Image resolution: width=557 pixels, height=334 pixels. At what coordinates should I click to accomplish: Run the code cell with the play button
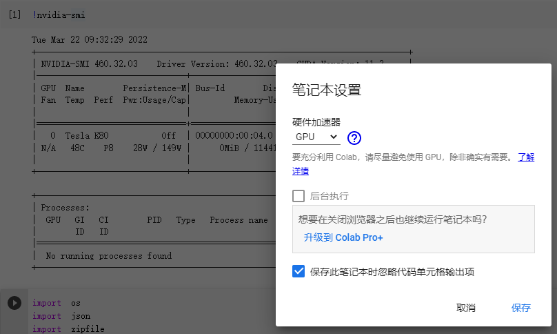(x=14, y=303)
